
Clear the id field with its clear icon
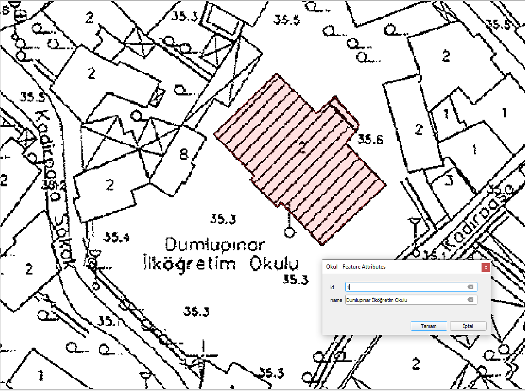click(x=471, y=287)
